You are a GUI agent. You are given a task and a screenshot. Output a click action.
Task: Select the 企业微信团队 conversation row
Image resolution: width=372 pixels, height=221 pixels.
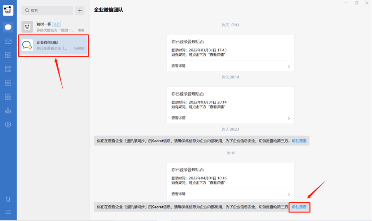[x=53, y=46]
